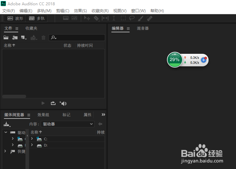Switch to the 标记 tab
Viewport: 236px width, 169px height.
tap(66, 115)
